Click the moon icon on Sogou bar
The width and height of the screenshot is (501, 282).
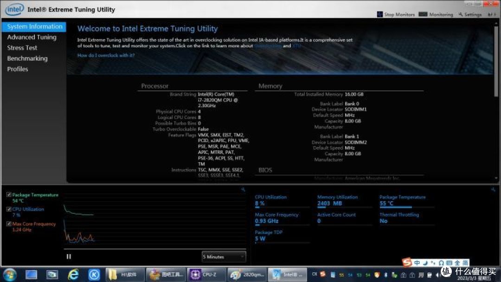tap(425, 263)
